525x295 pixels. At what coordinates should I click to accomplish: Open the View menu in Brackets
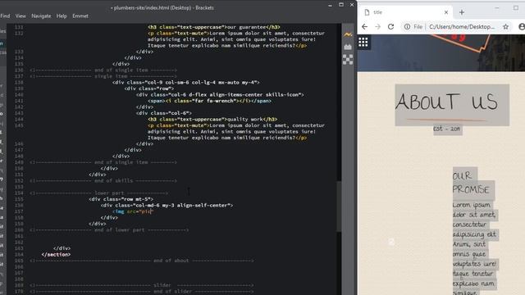(21, 16)
